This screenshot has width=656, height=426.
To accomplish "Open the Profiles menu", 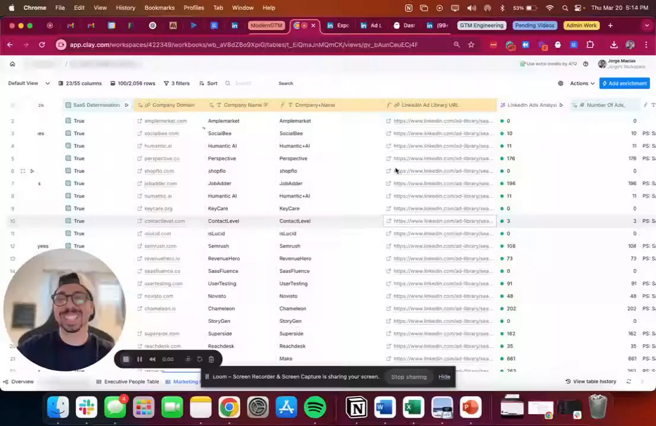I will coord(194,8).
